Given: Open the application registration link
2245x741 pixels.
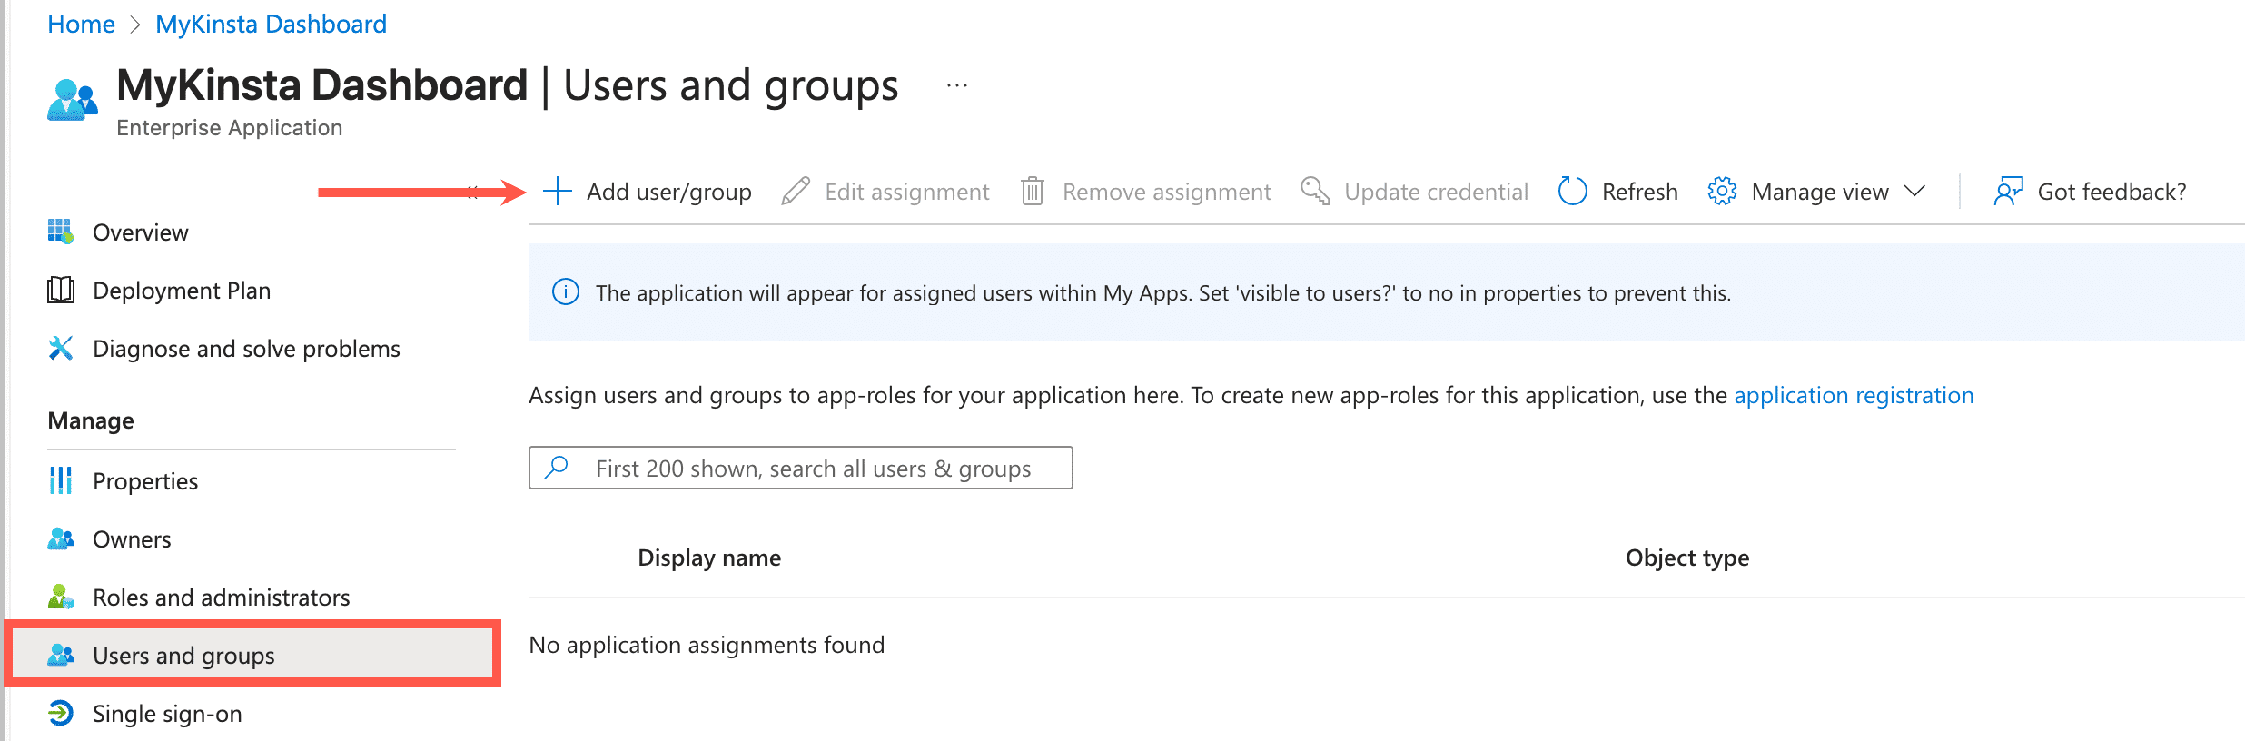Looking at the screenshot, I should point(1854,396).
